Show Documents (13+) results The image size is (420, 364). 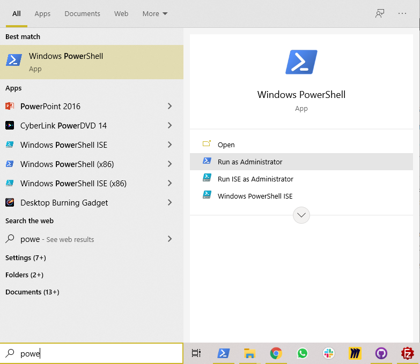pos(32,292)
